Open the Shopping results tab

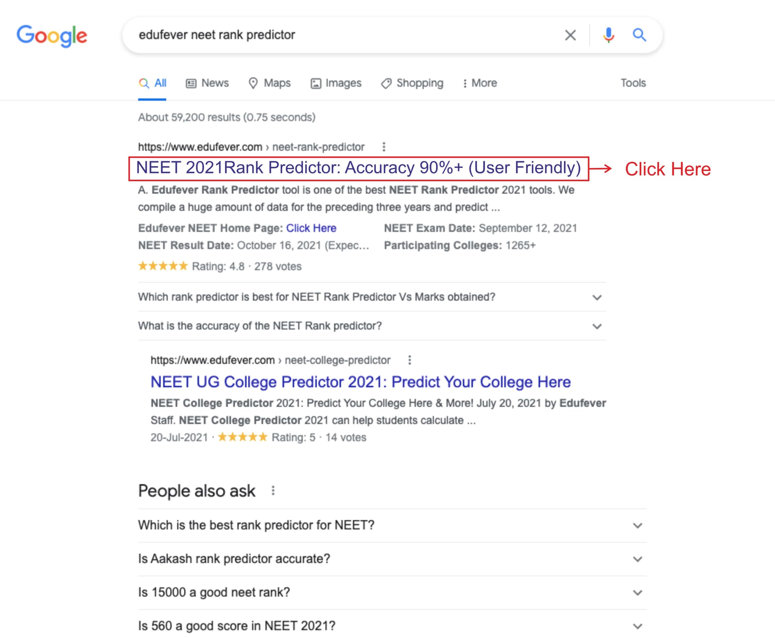412,83
